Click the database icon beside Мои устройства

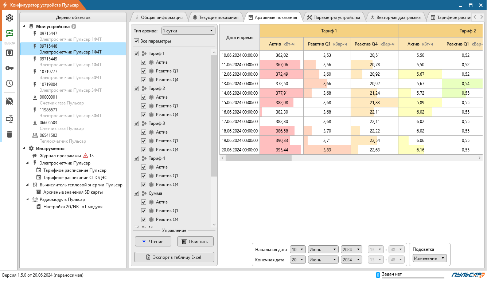(x=31, y=27)
